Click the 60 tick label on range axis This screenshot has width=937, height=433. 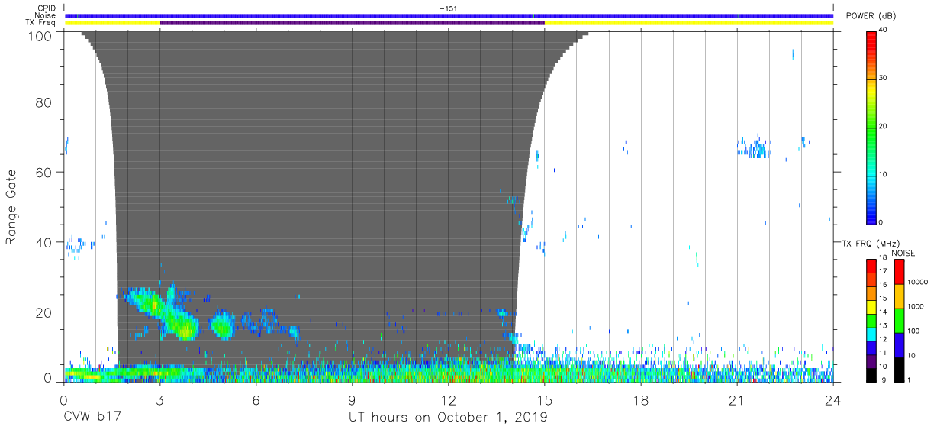[43, 173]
